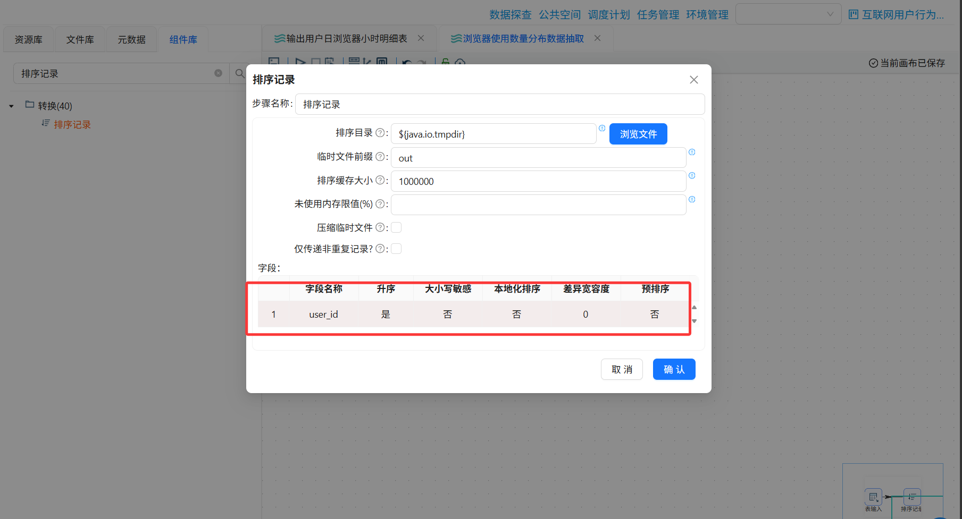Switch to the 资源库 tab
The width and height of the screenshot is (962, 519).
click(28, 39)
